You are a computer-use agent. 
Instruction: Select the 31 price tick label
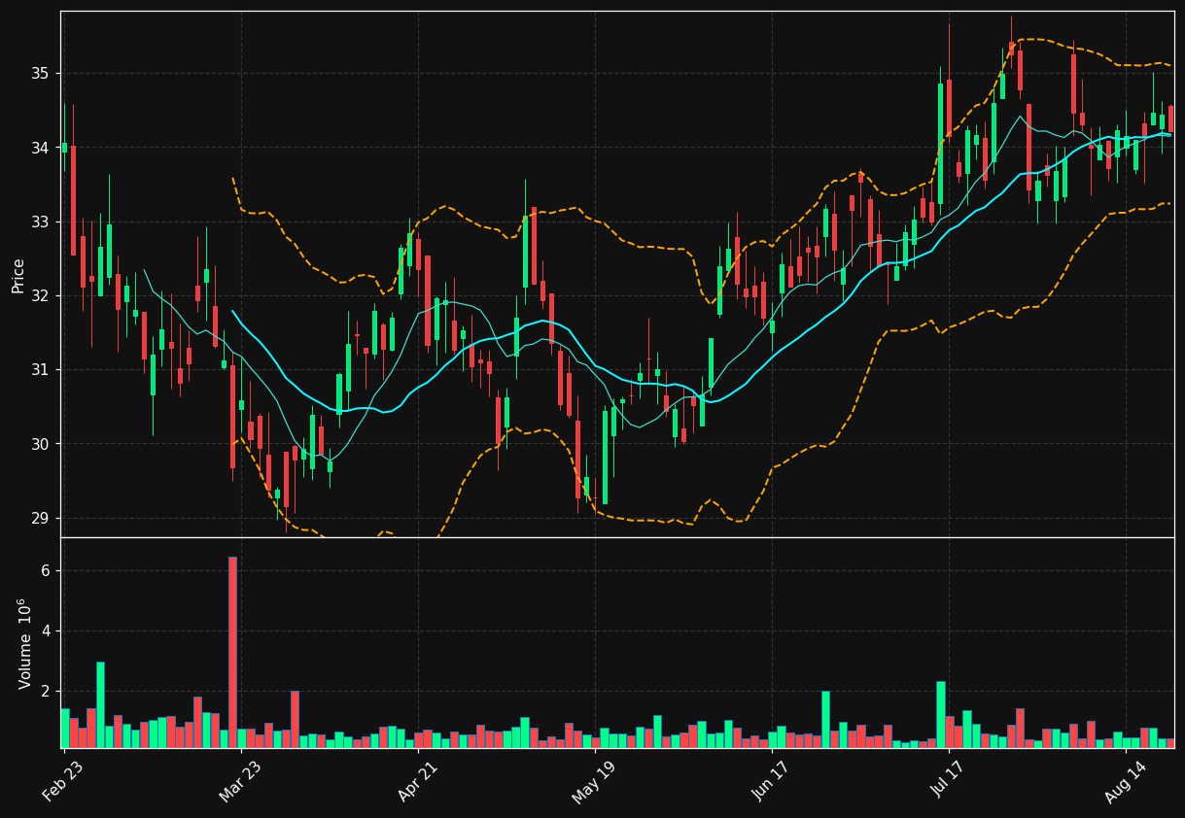[40, 370]
